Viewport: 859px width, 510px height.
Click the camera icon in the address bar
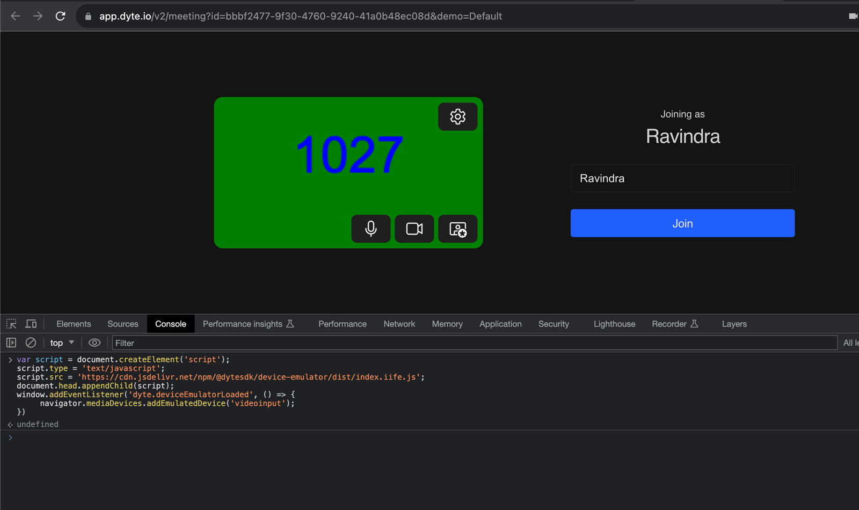(x=854, y=16)
